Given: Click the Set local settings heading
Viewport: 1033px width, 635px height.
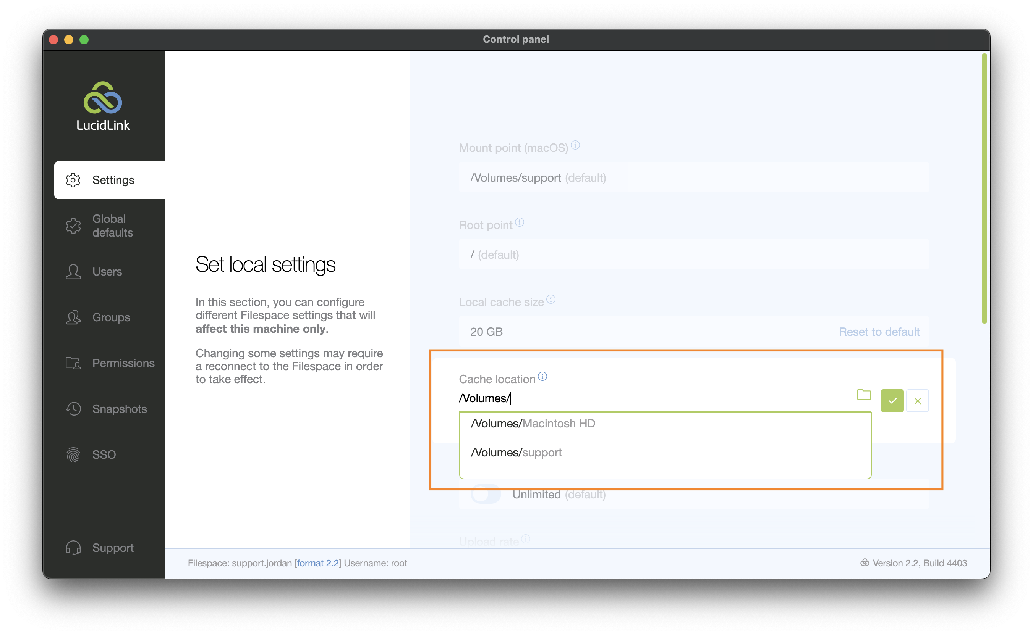Looking at the screenshot, I should (265, 264).
